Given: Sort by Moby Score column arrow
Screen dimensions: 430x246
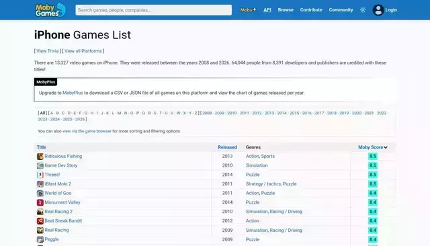Looking at the screenshot, I should click(386, 148).
